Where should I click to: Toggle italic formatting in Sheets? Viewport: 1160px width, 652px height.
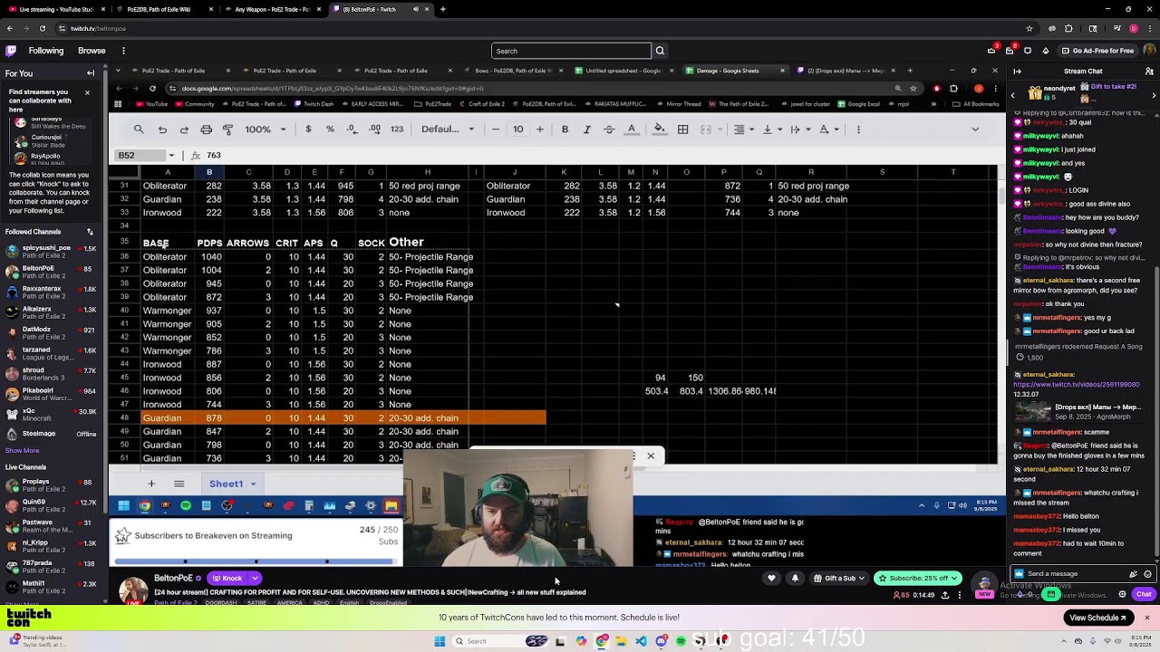[586, 129]
